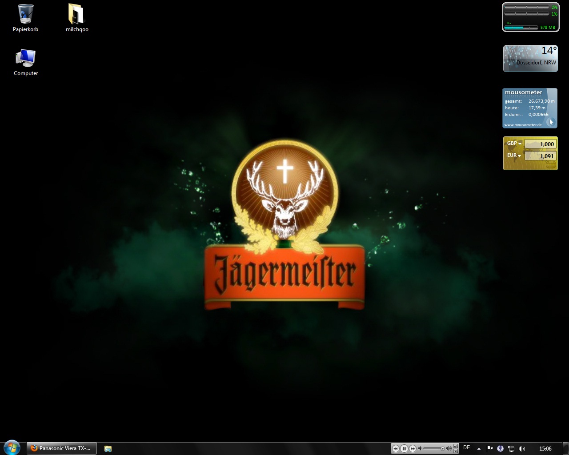Click the 1% CPU core reading
569x455 pixels.
pos(554,14)
